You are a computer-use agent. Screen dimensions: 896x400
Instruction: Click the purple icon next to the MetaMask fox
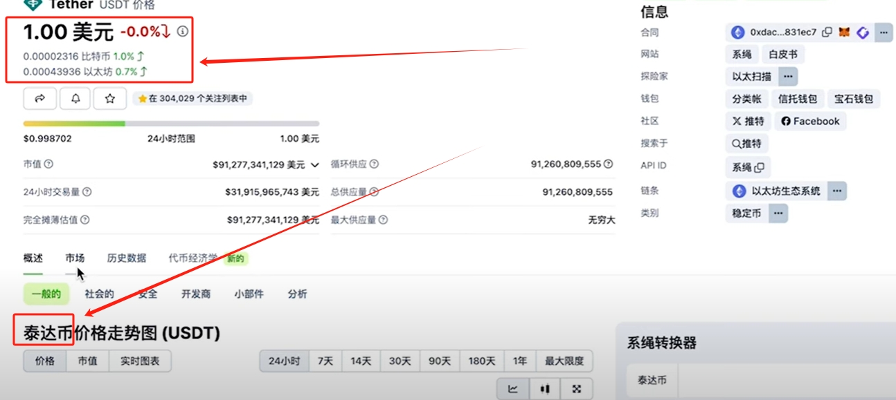click(863, 32)
